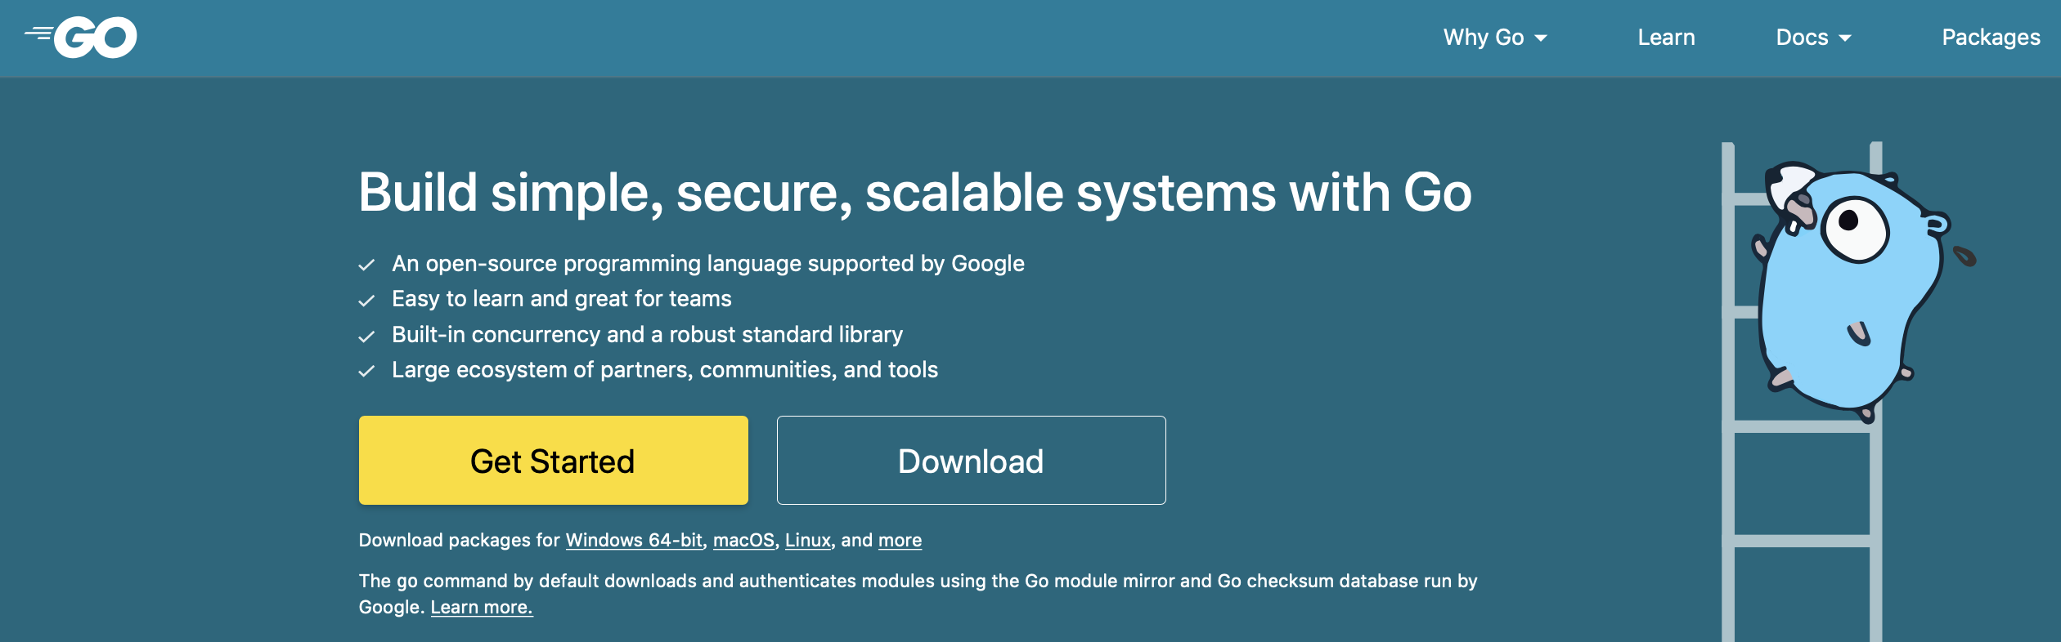Viewport: 2061px width, 642px height.
Task: Open the Learn page from navigation
Action: [1666, 38]
